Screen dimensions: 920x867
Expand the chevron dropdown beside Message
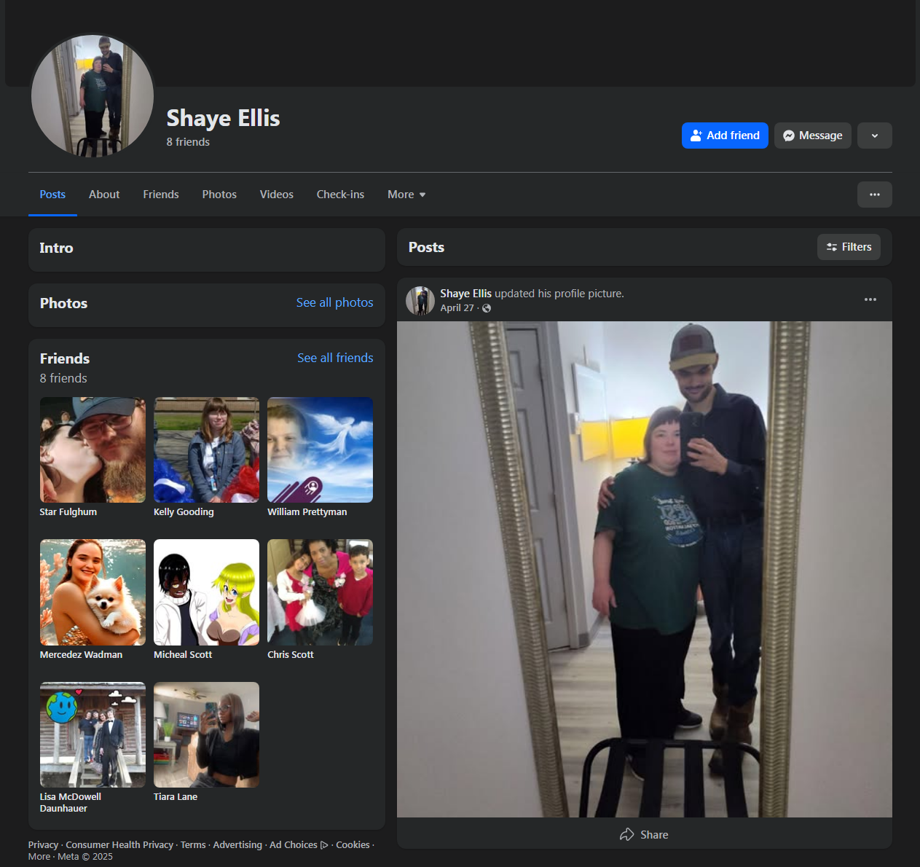pos(875,136)
